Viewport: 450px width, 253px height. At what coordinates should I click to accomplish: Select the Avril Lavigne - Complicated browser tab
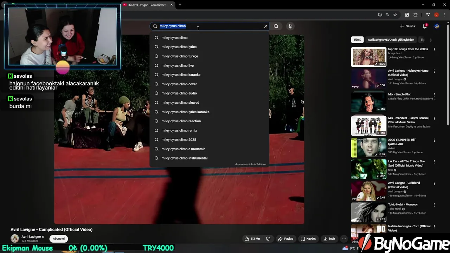147,5
